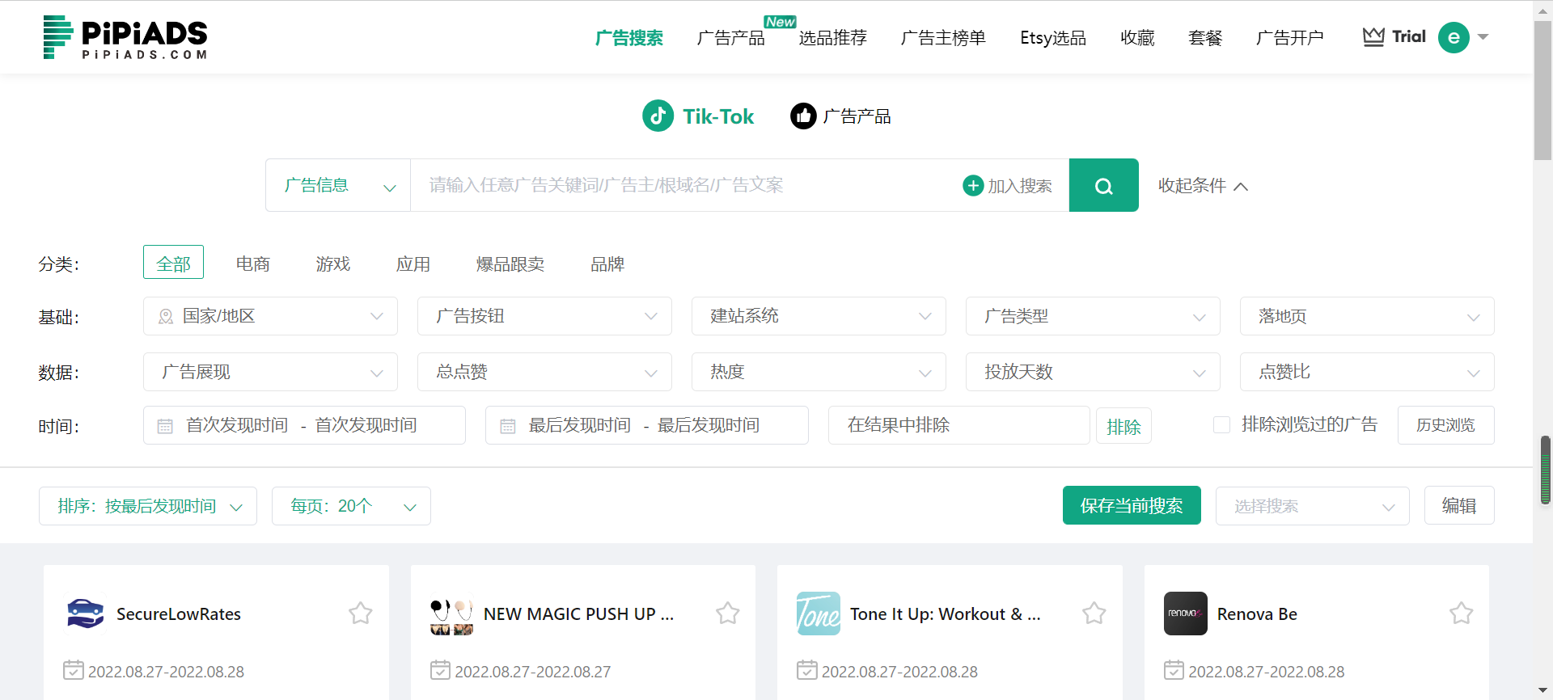Star the Tone It Up card
The width and height of the screenshot is (1553, 700).
coord(1094,614)
